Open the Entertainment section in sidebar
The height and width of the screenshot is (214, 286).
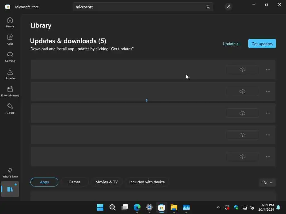[x=10, y=91]
